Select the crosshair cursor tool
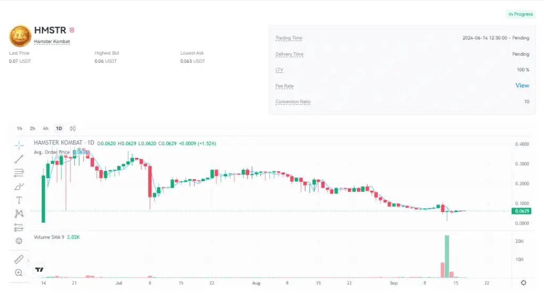The width and height of the screenshot is (544, 296). click(19, 145)
